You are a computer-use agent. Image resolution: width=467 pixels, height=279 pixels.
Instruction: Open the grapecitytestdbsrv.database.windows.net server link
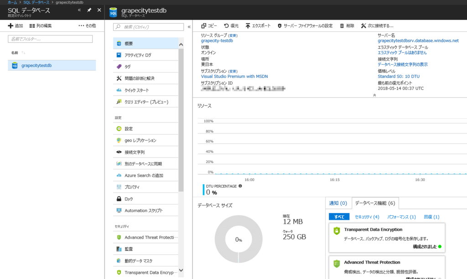pyautogui.click(x=418, y=41)
